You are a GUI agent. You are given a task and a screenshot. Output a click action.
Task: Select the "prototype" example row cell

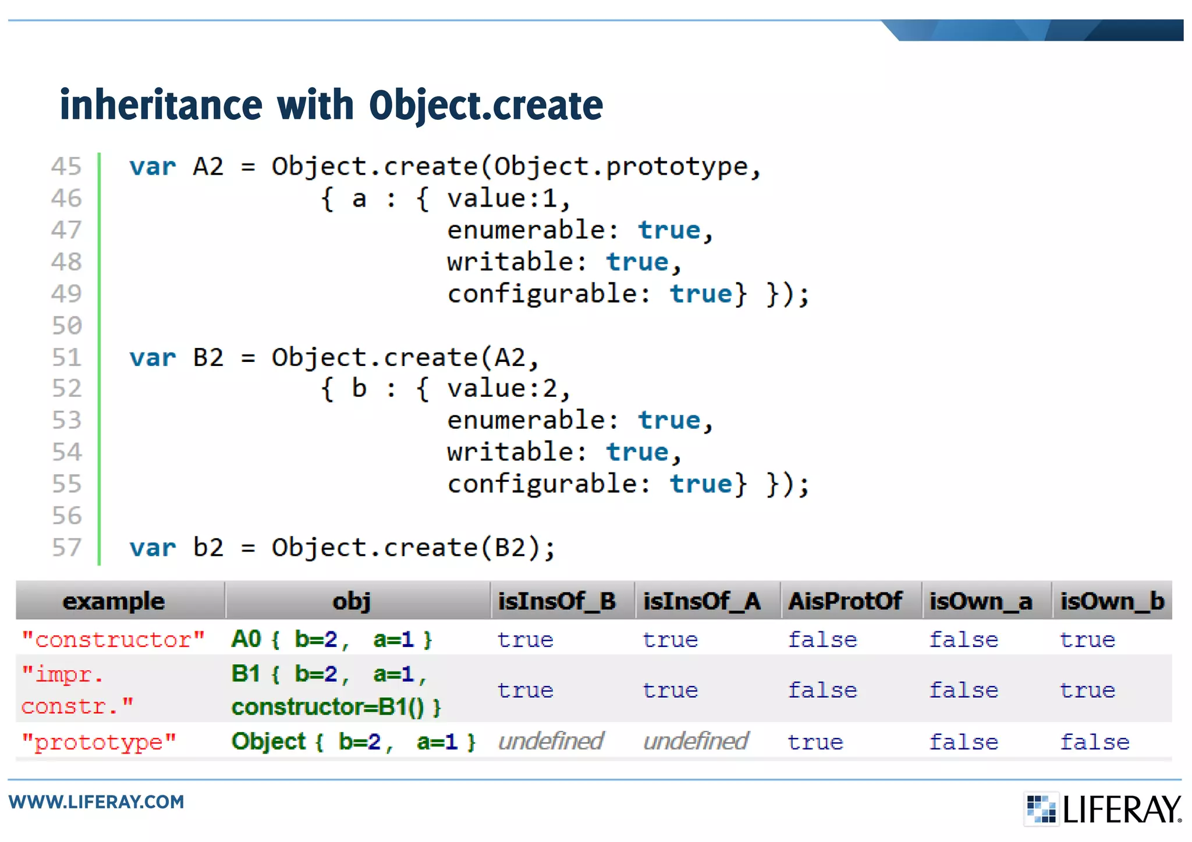(99, 742)
